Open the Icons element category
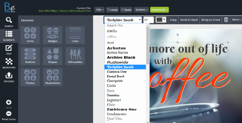This screenshot has height=123, width=242. (x=30, y=35)
